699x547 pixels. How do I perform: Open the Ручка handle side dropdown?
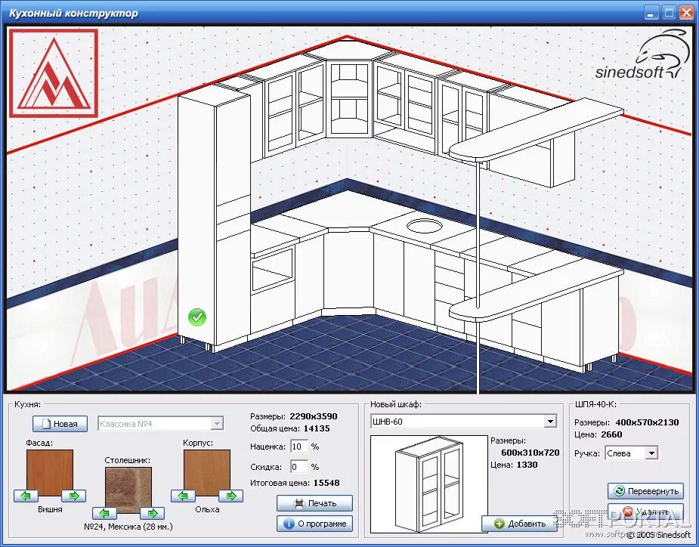tap(651, 453)
